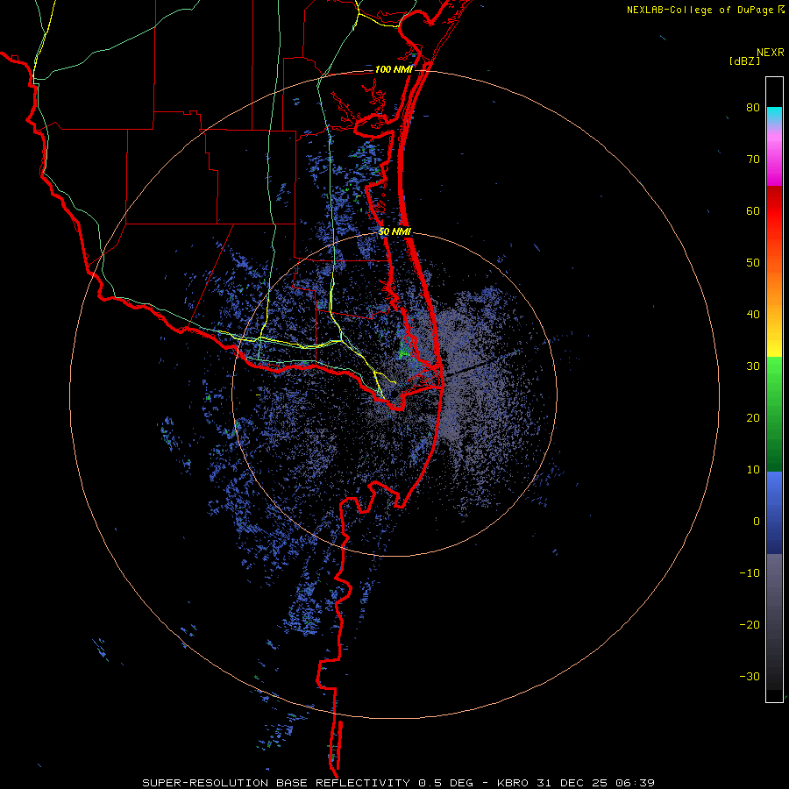The width and height of the screenshot is (789, 789).
Task: Click the -10 value on dBZ scale
Action: coord(750,573)
